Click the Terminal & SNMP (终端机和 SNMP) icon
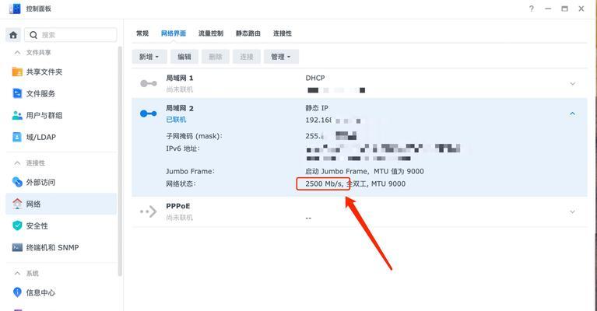The width and height of the screenshot is (597, 311). click(17, 247)
